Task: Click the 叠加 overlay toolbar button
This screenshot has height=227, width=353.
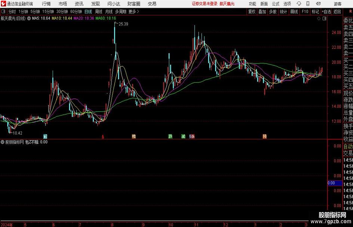Action: pyautogui.click(x=262, y=12)
